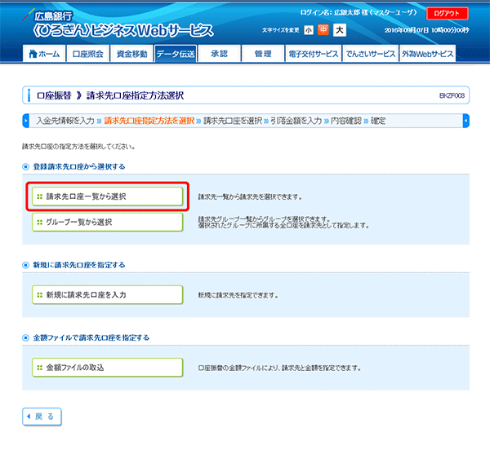490x450 pixels.
Task: Click screen code BKZF003
Action: [452, 95]
